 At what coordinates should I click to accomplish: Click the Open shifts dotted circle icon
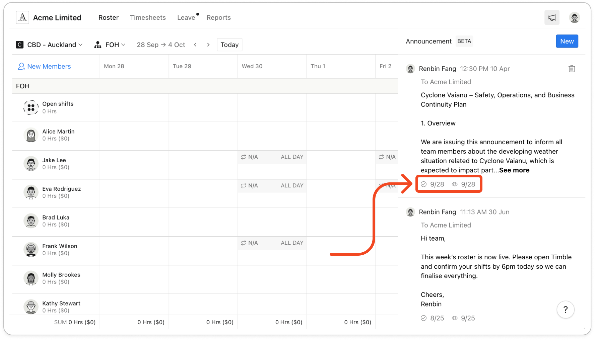pyautogui.click(x=31, y=107)
